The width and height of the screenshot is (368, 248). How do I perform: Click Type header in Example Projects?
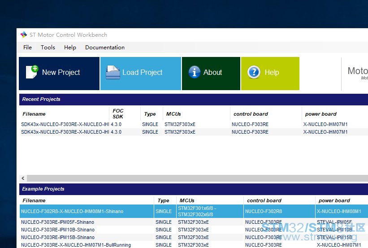163,200
